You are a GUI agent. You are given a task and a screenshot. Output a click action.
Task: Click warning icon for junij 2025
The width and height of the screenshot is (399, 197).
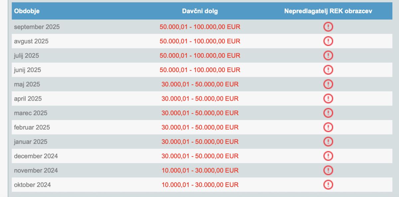(328, 70)
